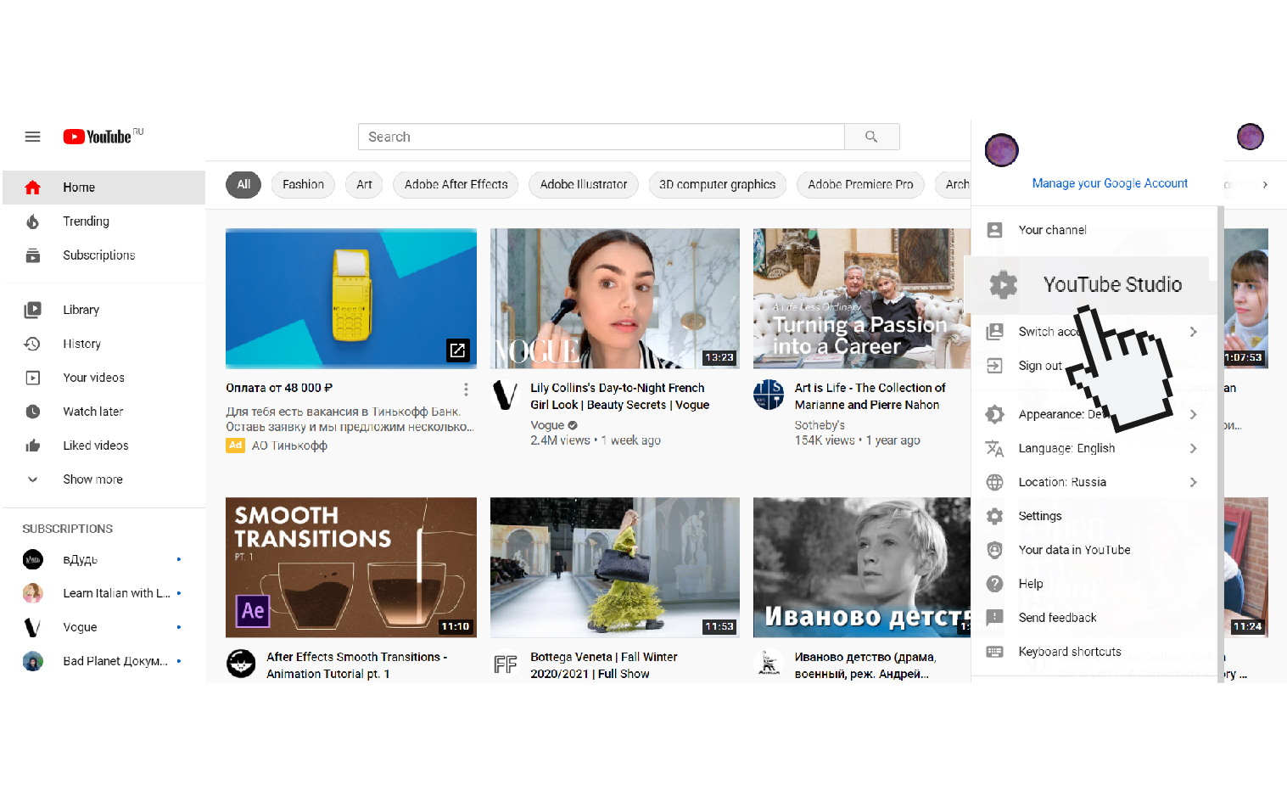Open the Sotheby's channel name link
Screen dimensions: 1287x796
[820, 425]
